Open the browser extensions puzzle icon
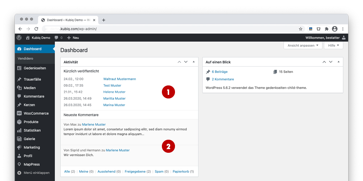Screen dimensions: 363x181 point(326,29)
